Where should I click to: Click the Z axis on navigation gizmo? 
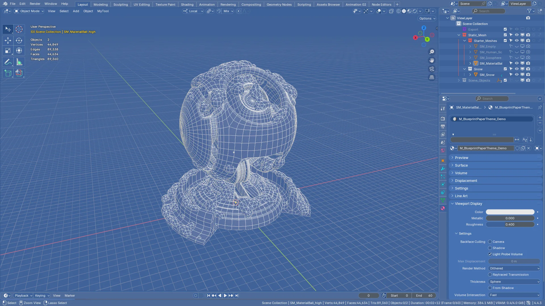(424, 28)
